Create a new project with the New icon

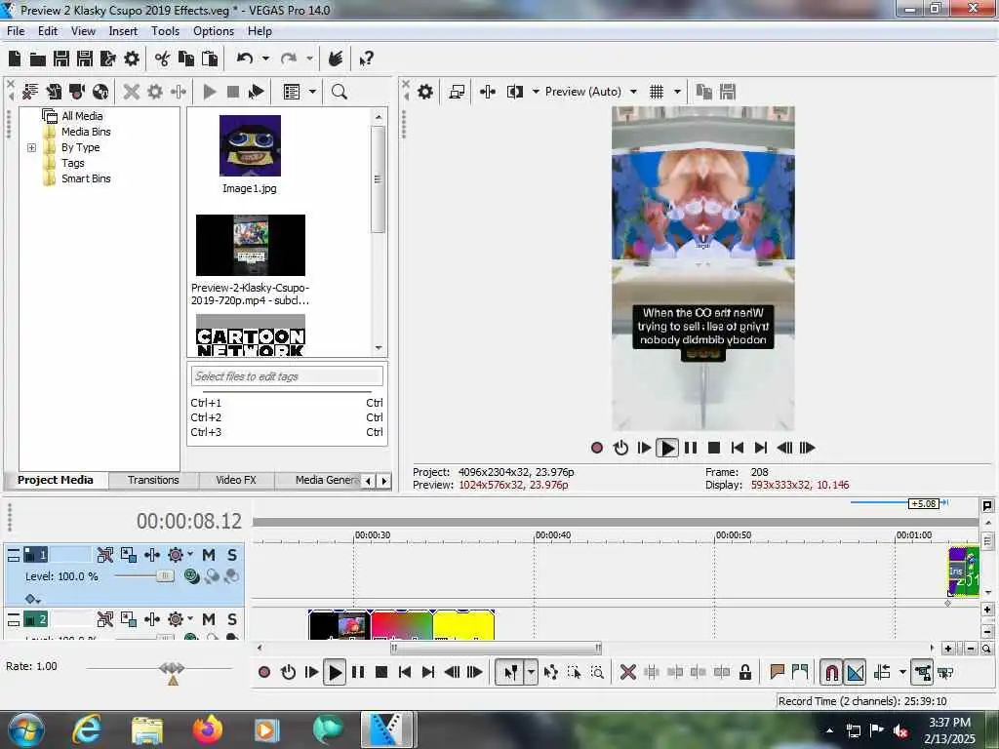[15, 59]
